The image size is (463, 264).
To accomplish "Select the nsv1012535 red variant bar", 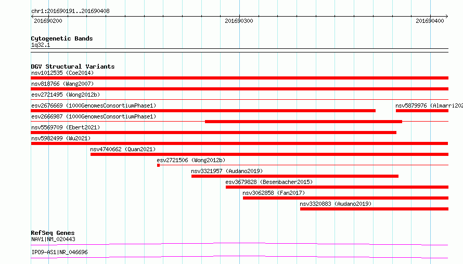I will pos(239,78).
